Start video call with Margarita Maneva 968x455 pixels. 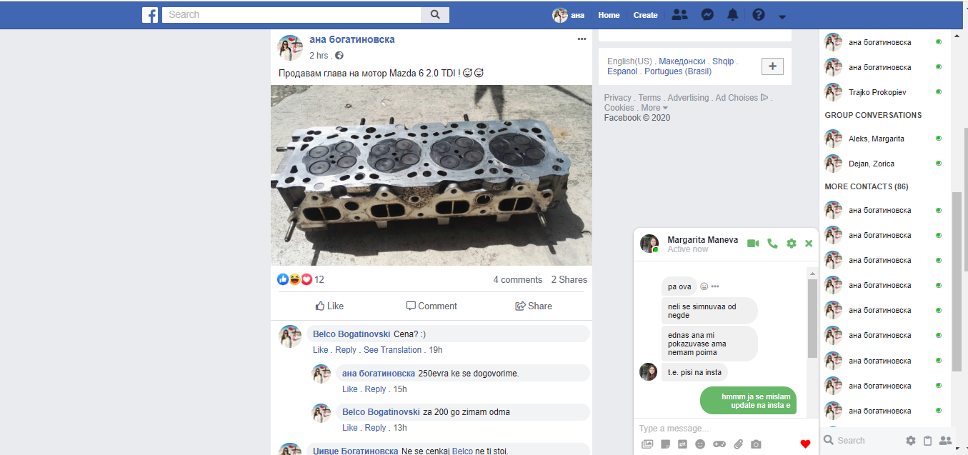(753, 244)
